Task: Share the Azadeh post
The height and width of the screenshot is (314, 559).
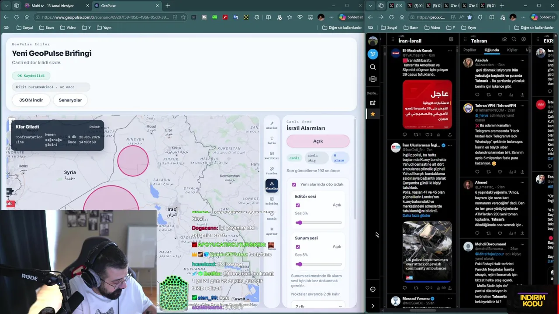Action: tap(522, 95)
